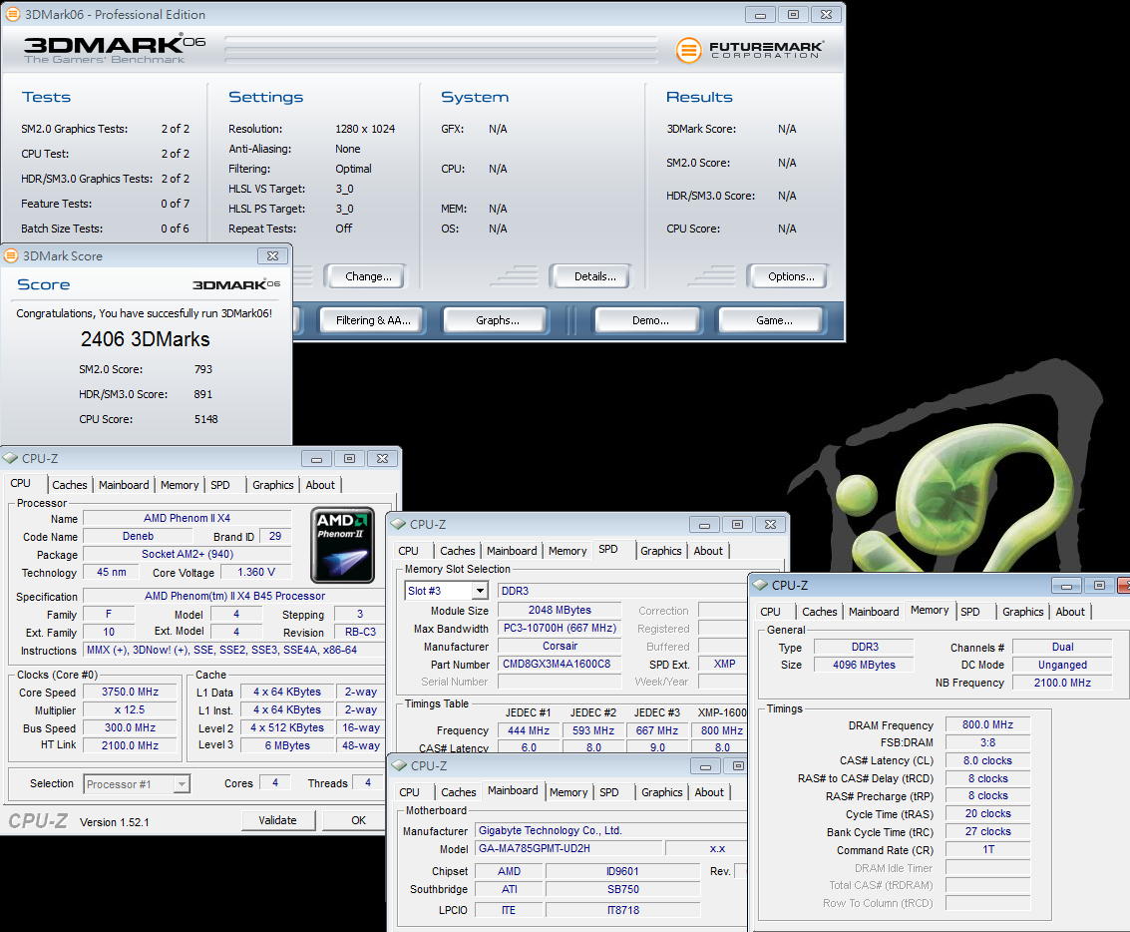
Task: Click the 3DMark Score window orange icon
Action: (x=11, y=255)
